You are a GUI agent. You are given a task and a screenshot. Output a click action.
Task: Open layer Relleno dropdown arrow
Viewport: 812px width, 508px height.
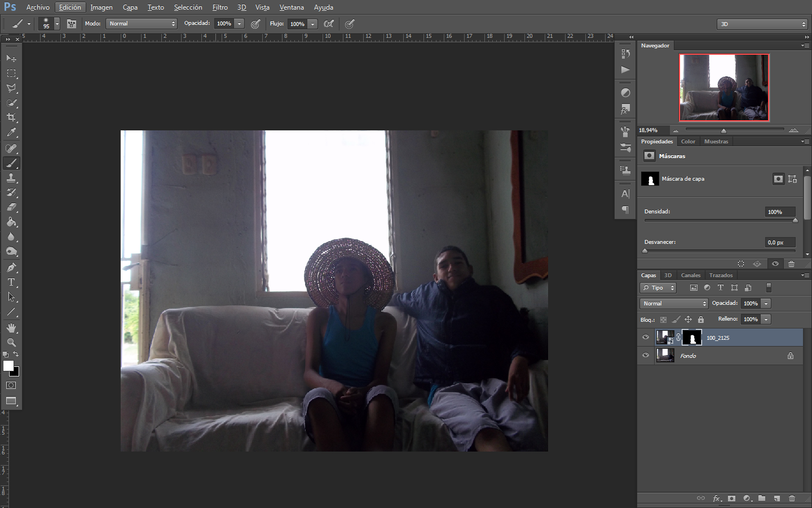point(766,319)
